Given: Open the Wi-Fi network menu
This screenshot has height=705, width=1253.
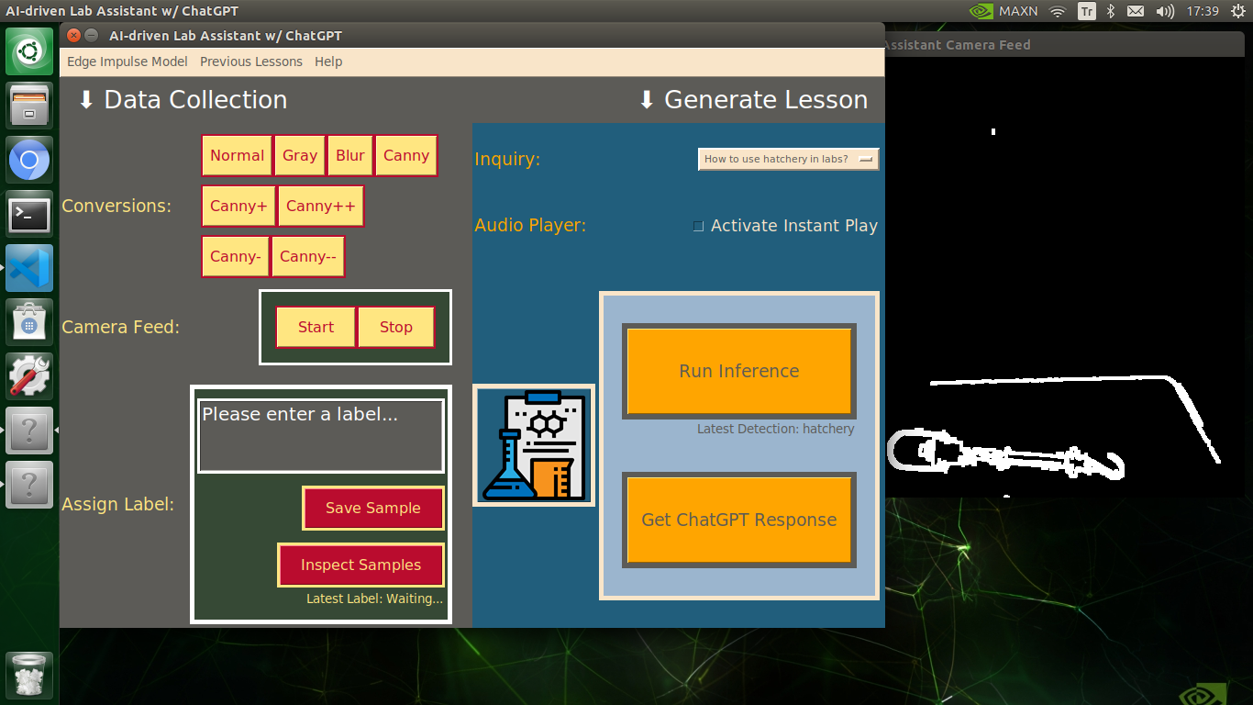Looking at the screenshot, I should coord(1058,11).
